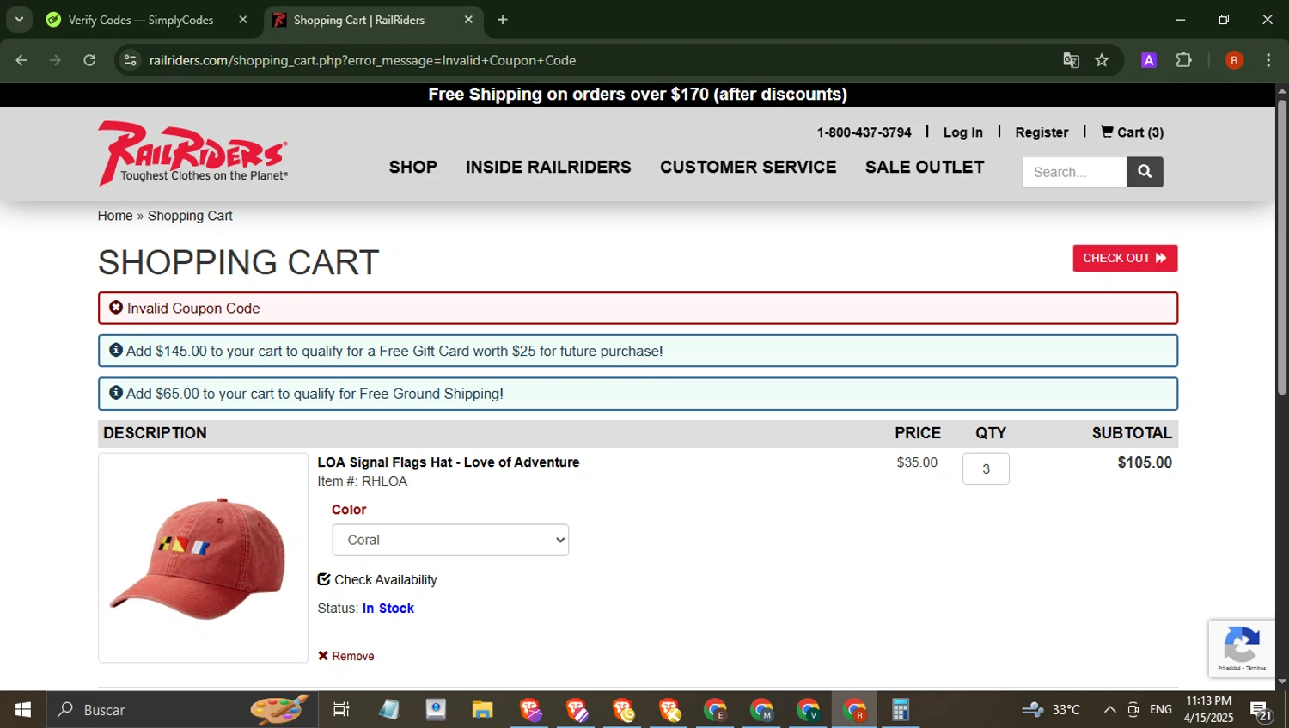The width and height of the screenshot is (1289, 728).
Task: Show hidden system tray icons
Action: pos(1110,710)
